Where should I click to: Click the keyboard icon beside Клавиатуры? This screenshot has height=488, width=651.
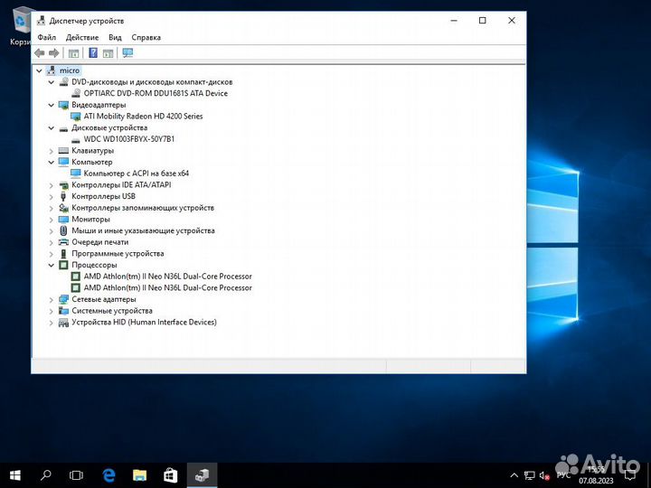click(63, 151)
